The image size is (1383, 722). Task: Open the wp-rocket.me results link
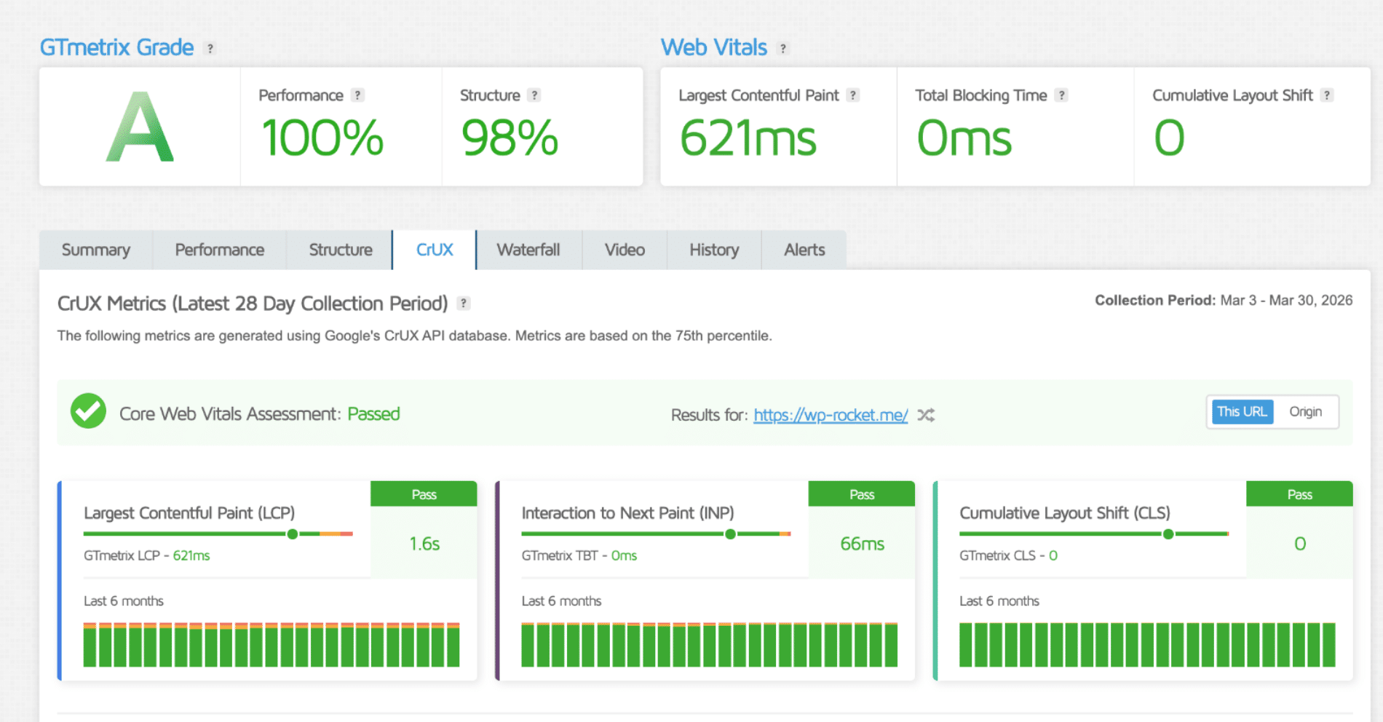[830, 415]
